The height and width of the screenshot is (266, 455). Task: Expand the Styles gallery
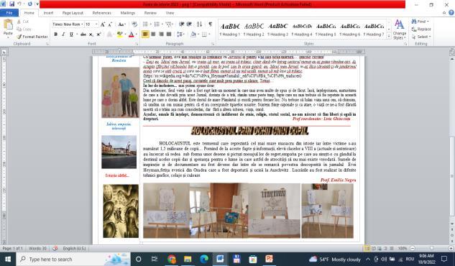(389, 36)
